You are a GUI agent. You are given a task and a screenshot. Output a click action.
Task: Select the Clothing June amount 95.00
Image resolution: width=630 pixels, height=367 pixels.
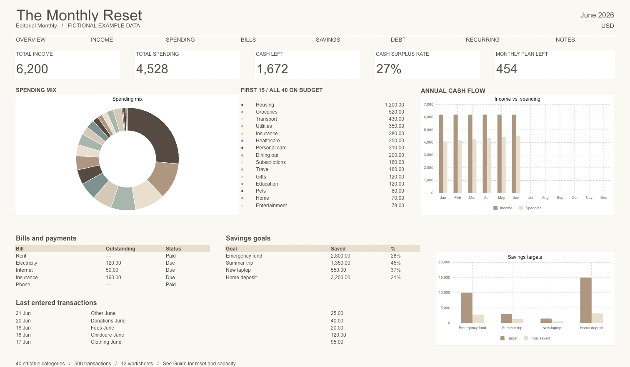coord(337,342)
